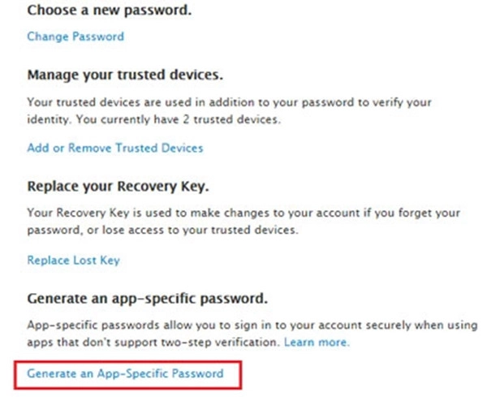
Task: Click Add or Remove Trusted Devices
Action: 114,148
